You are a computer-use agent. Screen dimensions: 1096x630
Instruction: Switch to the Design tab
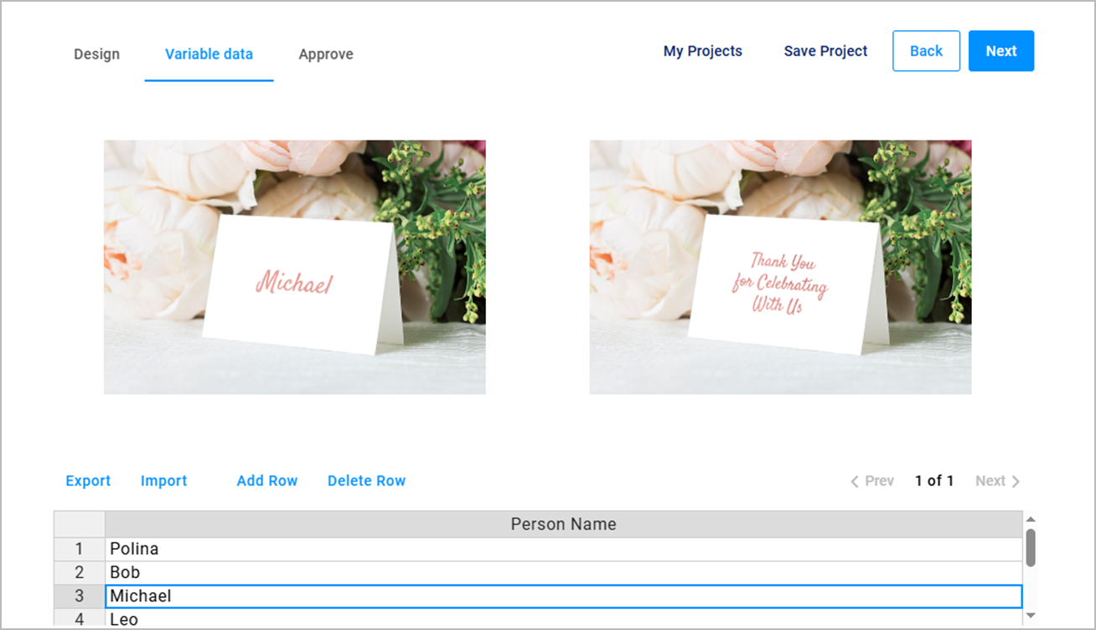96,54
